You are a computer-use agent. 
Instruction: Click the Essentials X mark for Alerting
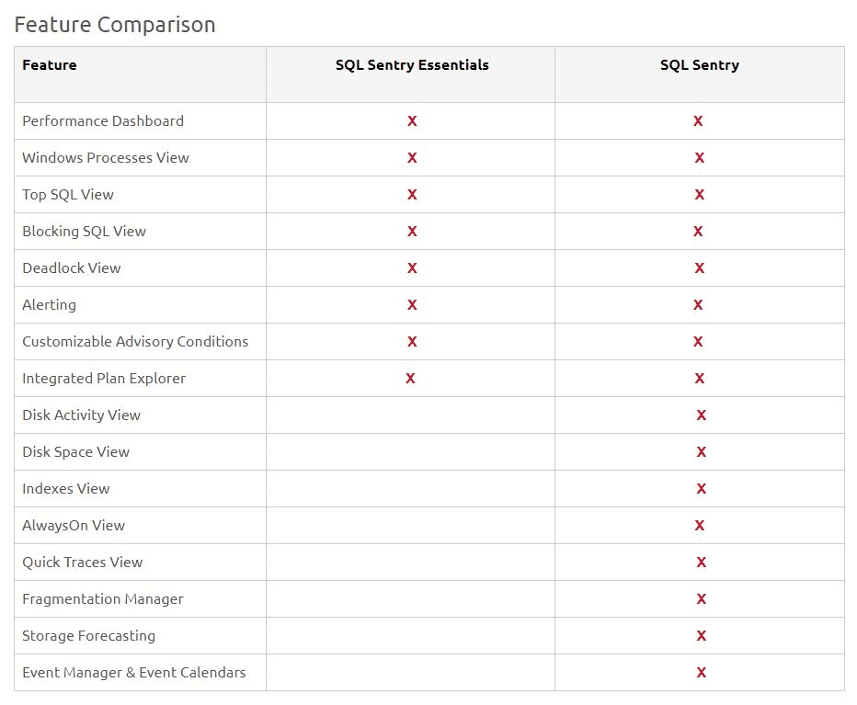412,305
